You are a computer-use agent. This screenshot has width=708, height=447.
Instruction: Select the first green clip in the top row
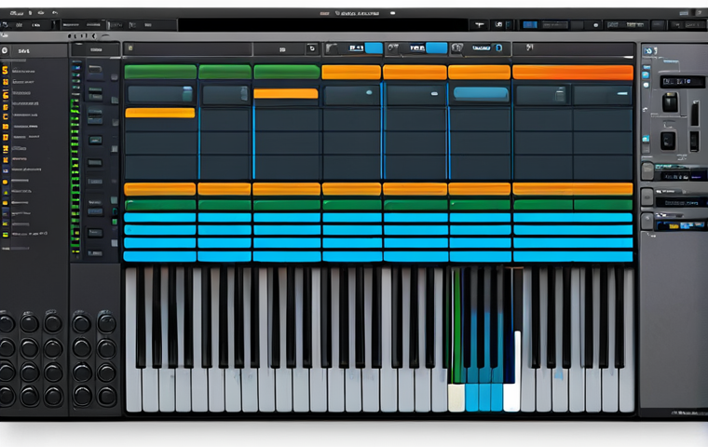160,72
